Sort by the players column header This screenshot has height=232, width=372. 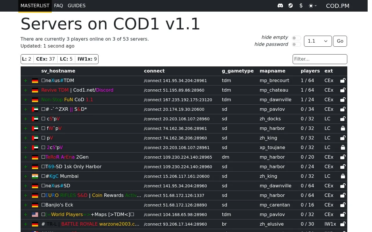pos(310,71)
